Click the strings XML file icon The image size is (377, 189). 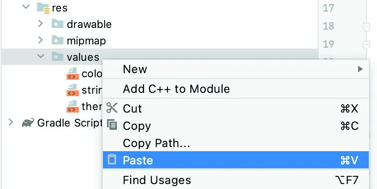pyautogui.click(x=72, y=90)
